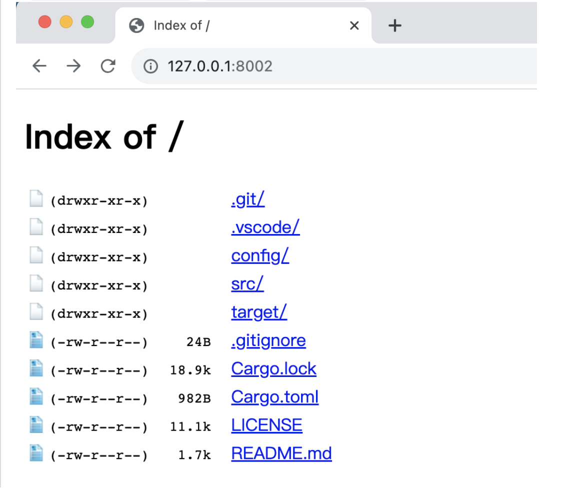
Task: Navigate into the src/ folder
Action: [x=247, y=284]
